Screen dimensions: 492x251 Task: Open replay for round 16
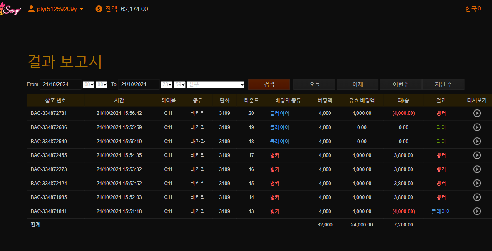[x=477, y=169]
